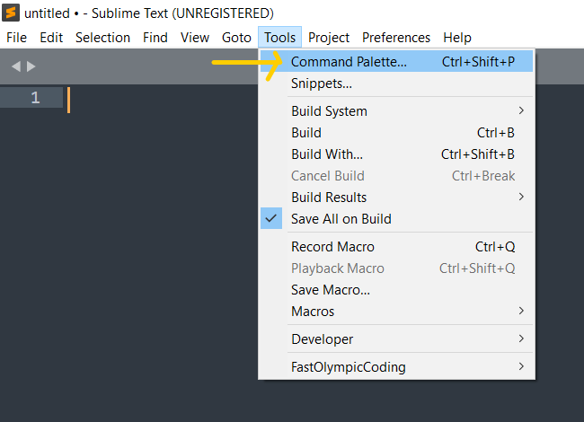Open the Goto menu

[236, 38]
